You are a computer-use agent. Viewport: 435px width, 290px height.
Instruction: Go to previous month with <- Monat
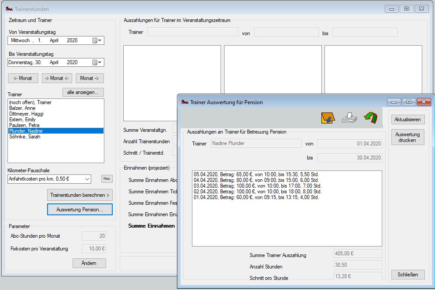click(23, 78)
